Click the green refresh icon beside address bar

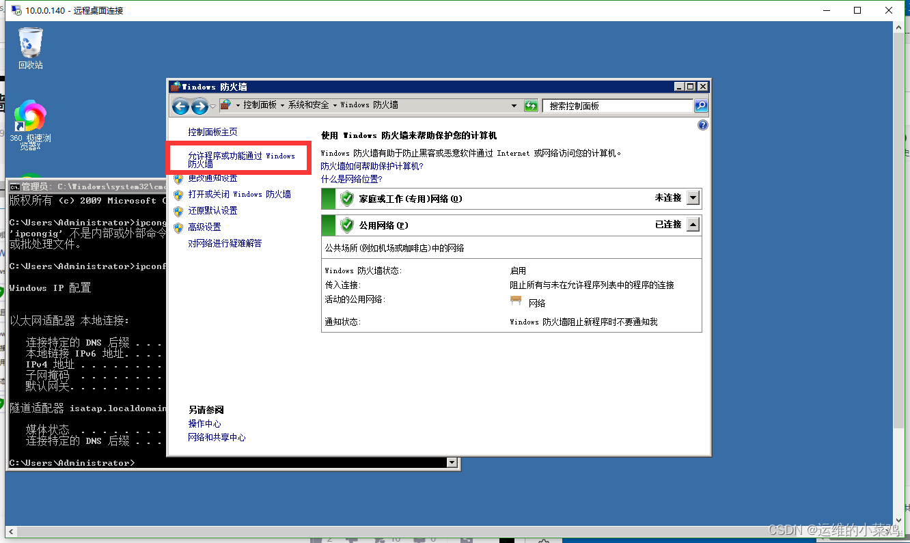(532, 106)
